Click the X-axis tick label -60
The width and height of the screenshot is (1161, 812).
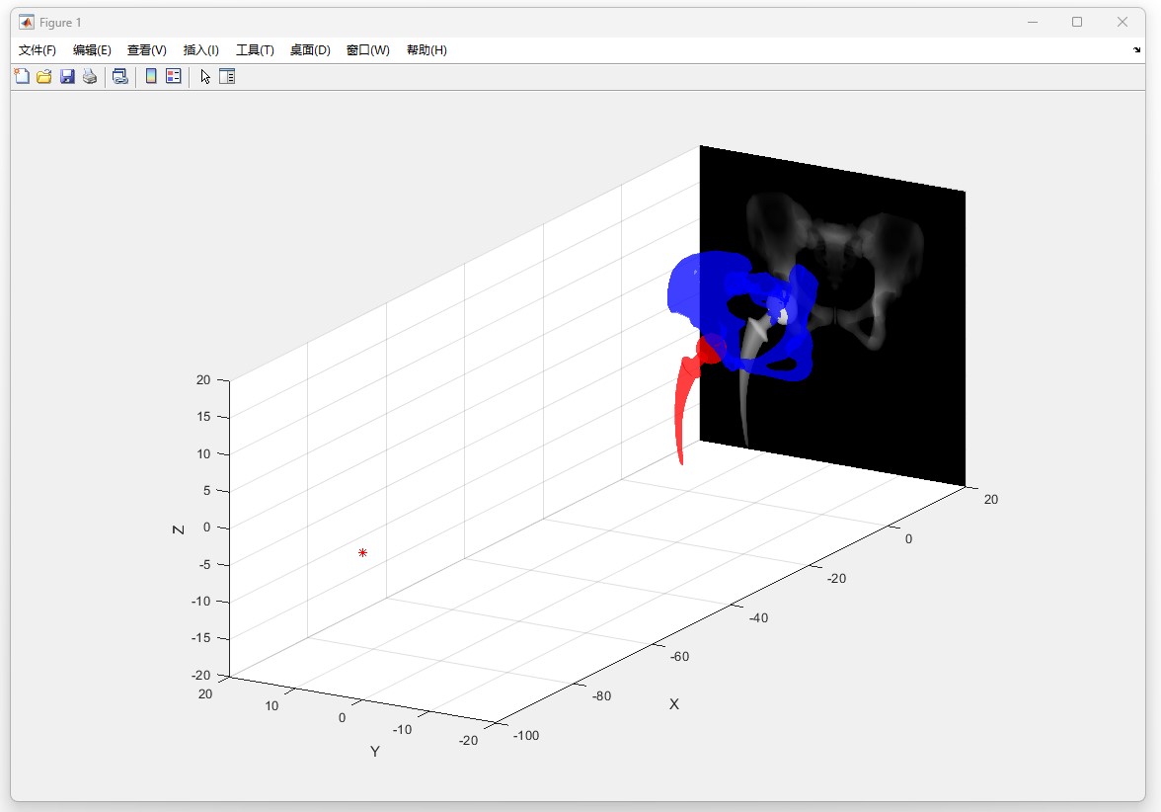tap(679, 656)
